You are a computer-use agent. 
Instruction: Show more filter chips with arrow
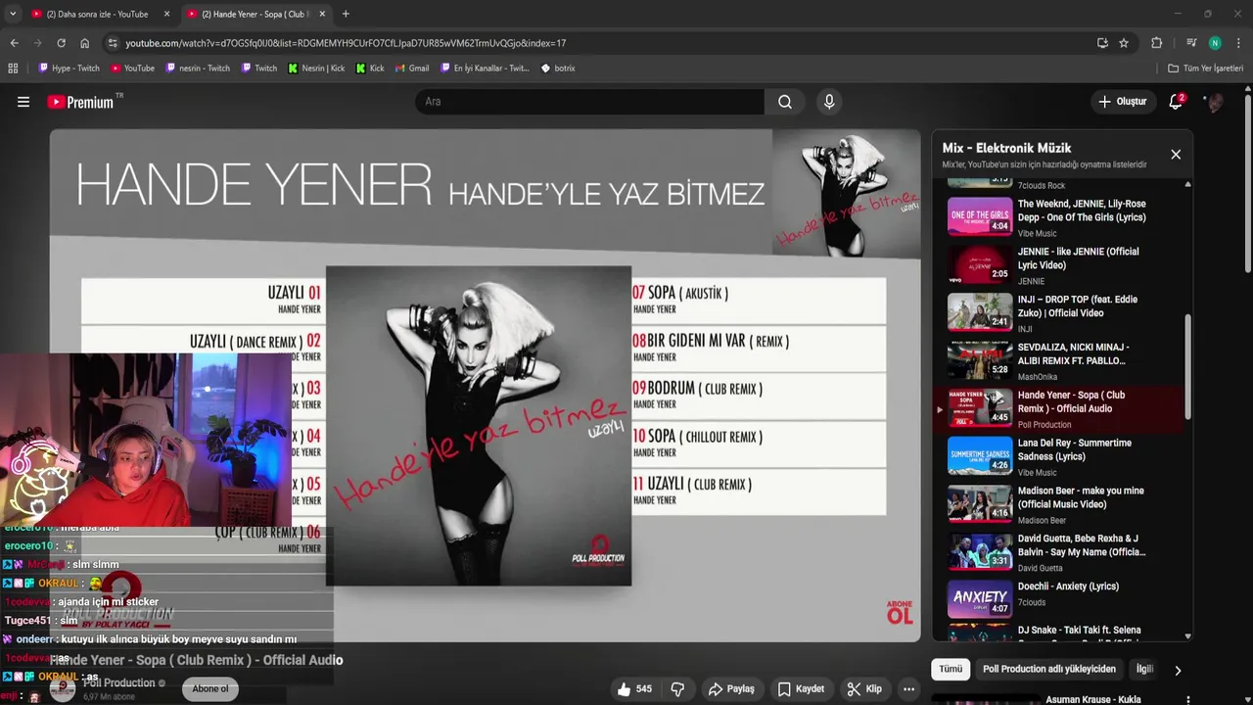point(1178,671)
